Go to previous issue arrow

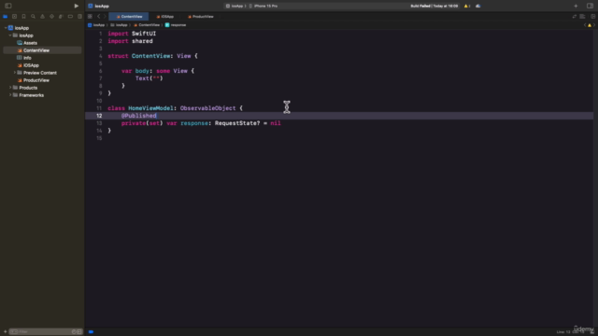tap(585, 25)
